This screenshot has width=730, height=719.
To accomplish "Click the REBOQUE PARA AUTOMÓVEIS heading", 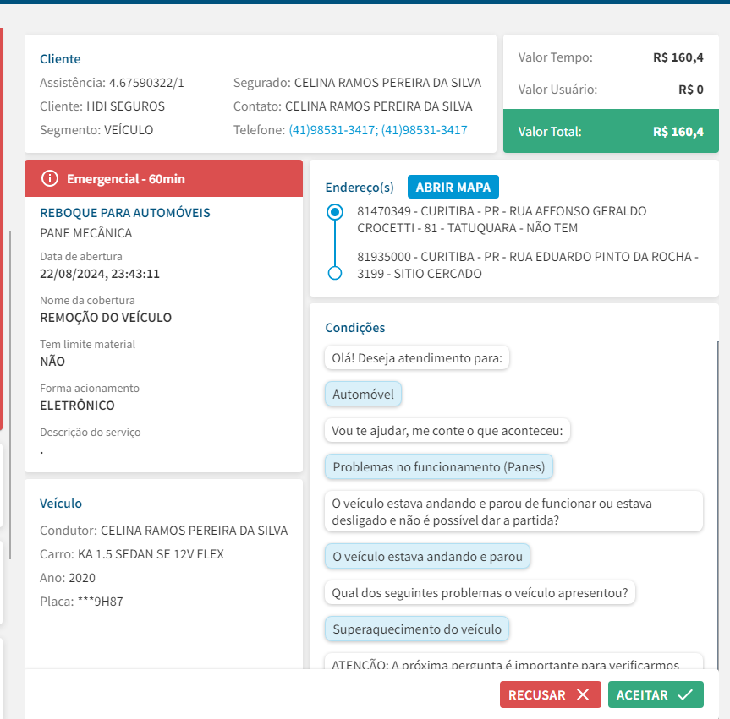I will 125,213.
